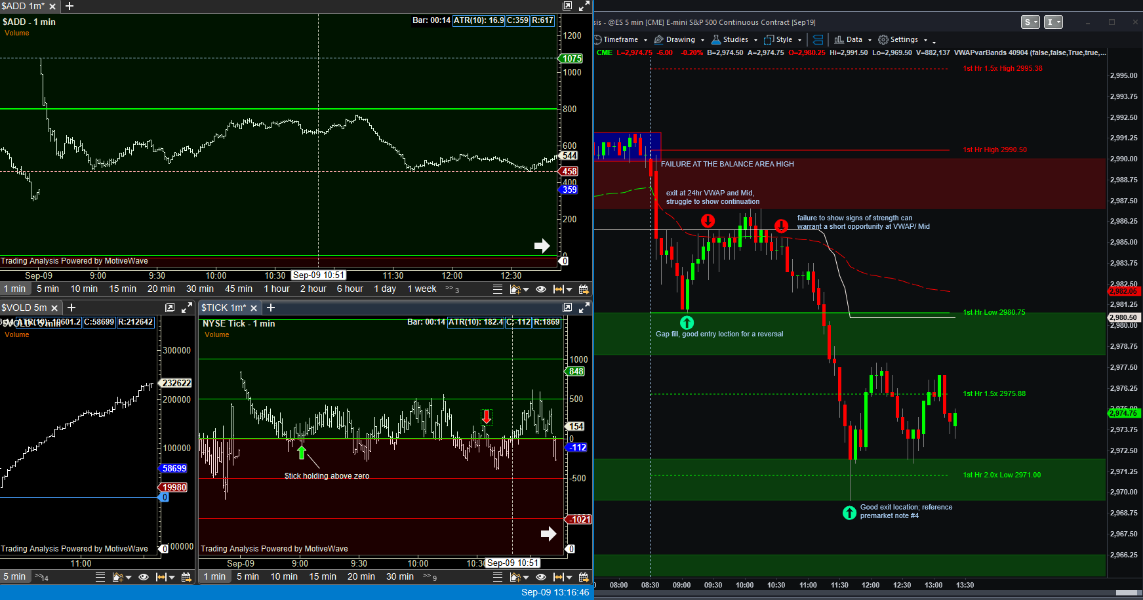Open the Style dropdown
The width and height of the screenshot is (1143, 600).
783,39
